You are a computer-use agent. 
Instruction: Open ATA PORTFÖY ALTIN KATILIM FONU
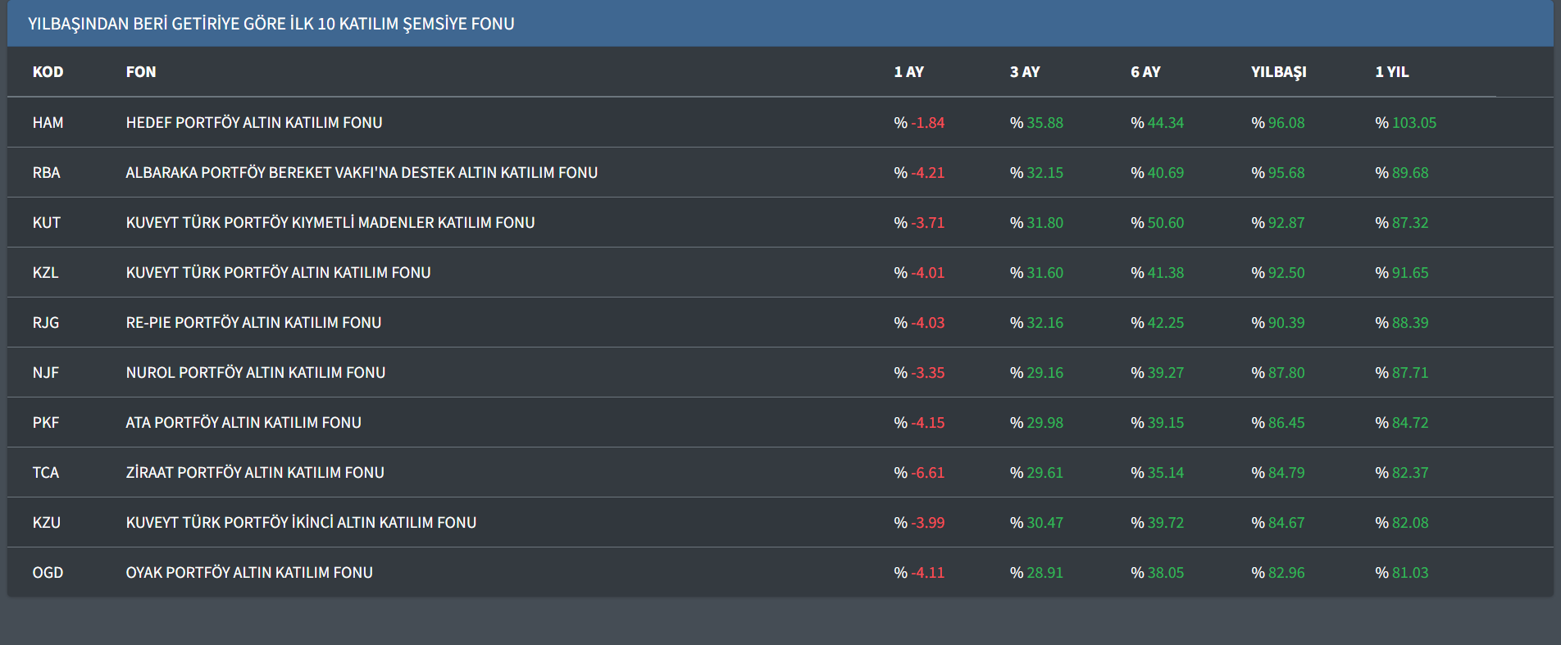[x=243, y=423]
